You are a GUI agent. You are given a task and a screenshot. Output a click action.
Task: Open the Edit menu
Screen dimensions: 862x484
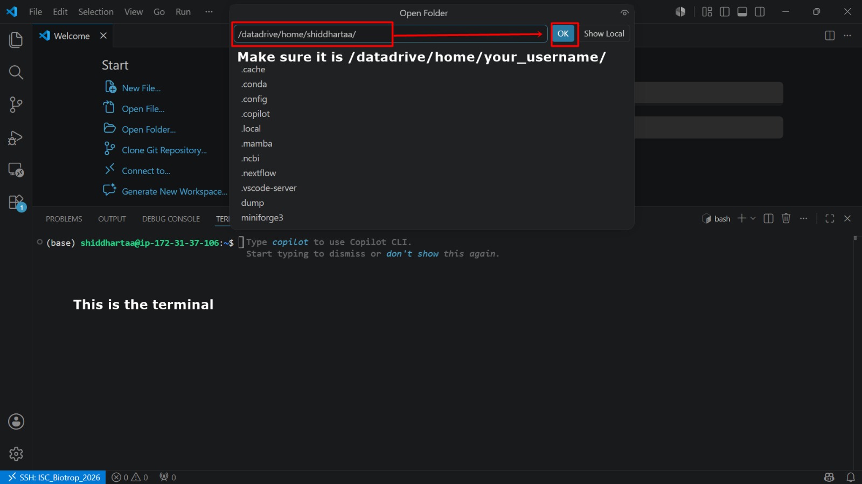(x=60, y=12)
